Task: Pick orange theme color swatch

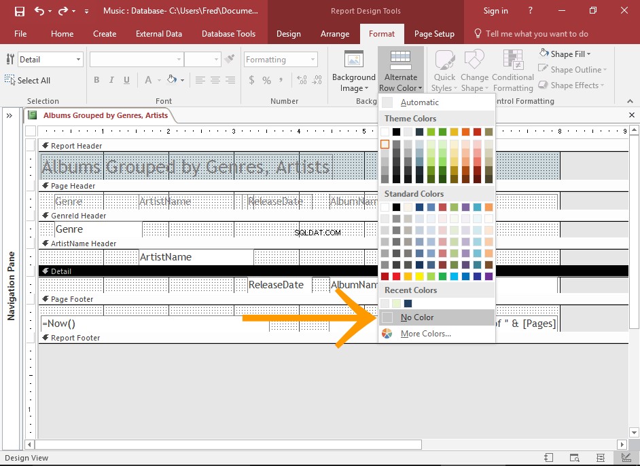Action: pos(465,132)
